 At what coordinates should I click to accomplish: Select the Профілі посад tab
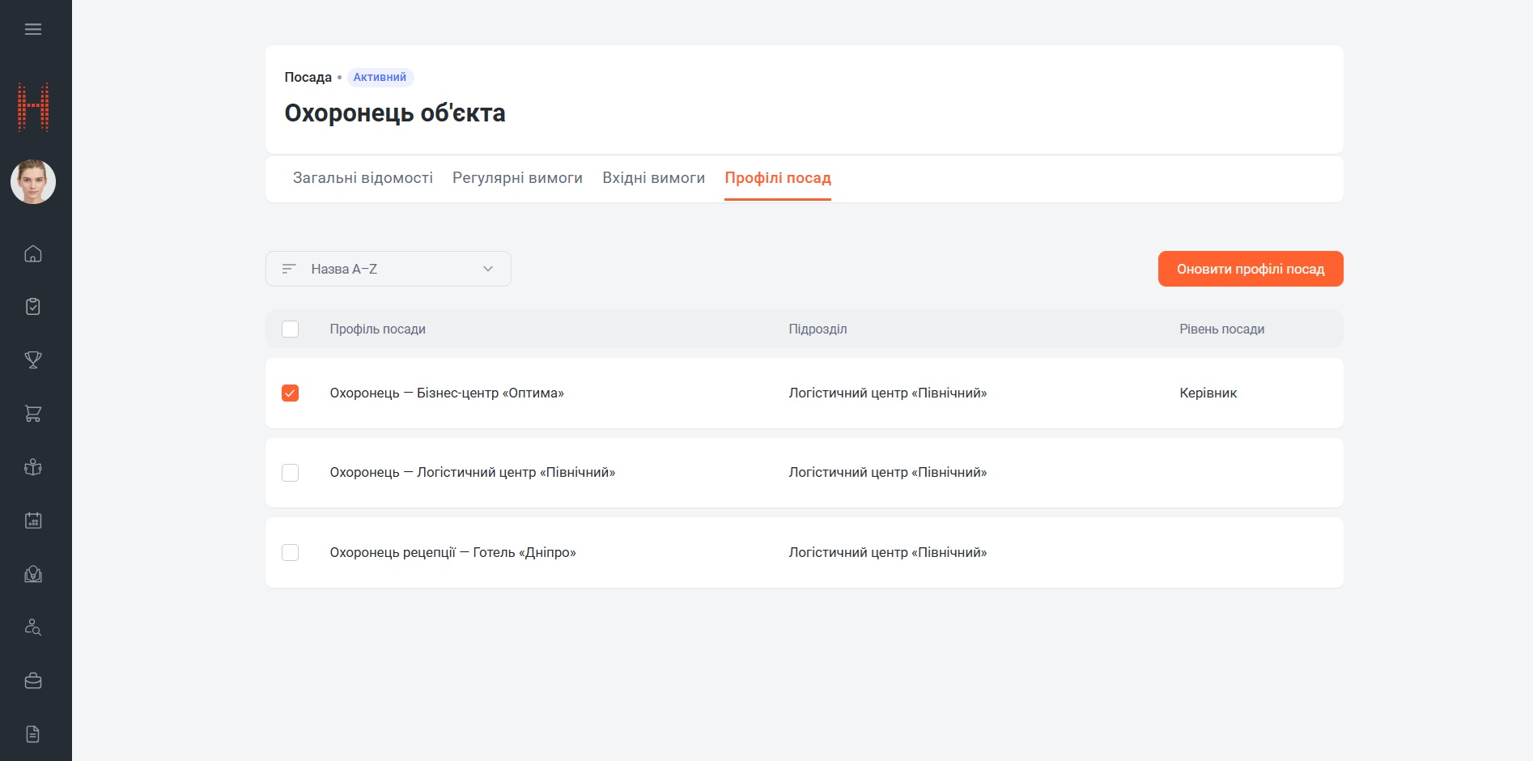[778, 178]
